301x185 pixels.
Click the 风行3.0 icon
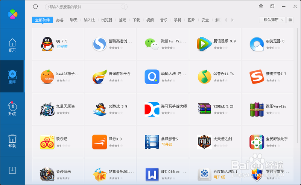99,142
